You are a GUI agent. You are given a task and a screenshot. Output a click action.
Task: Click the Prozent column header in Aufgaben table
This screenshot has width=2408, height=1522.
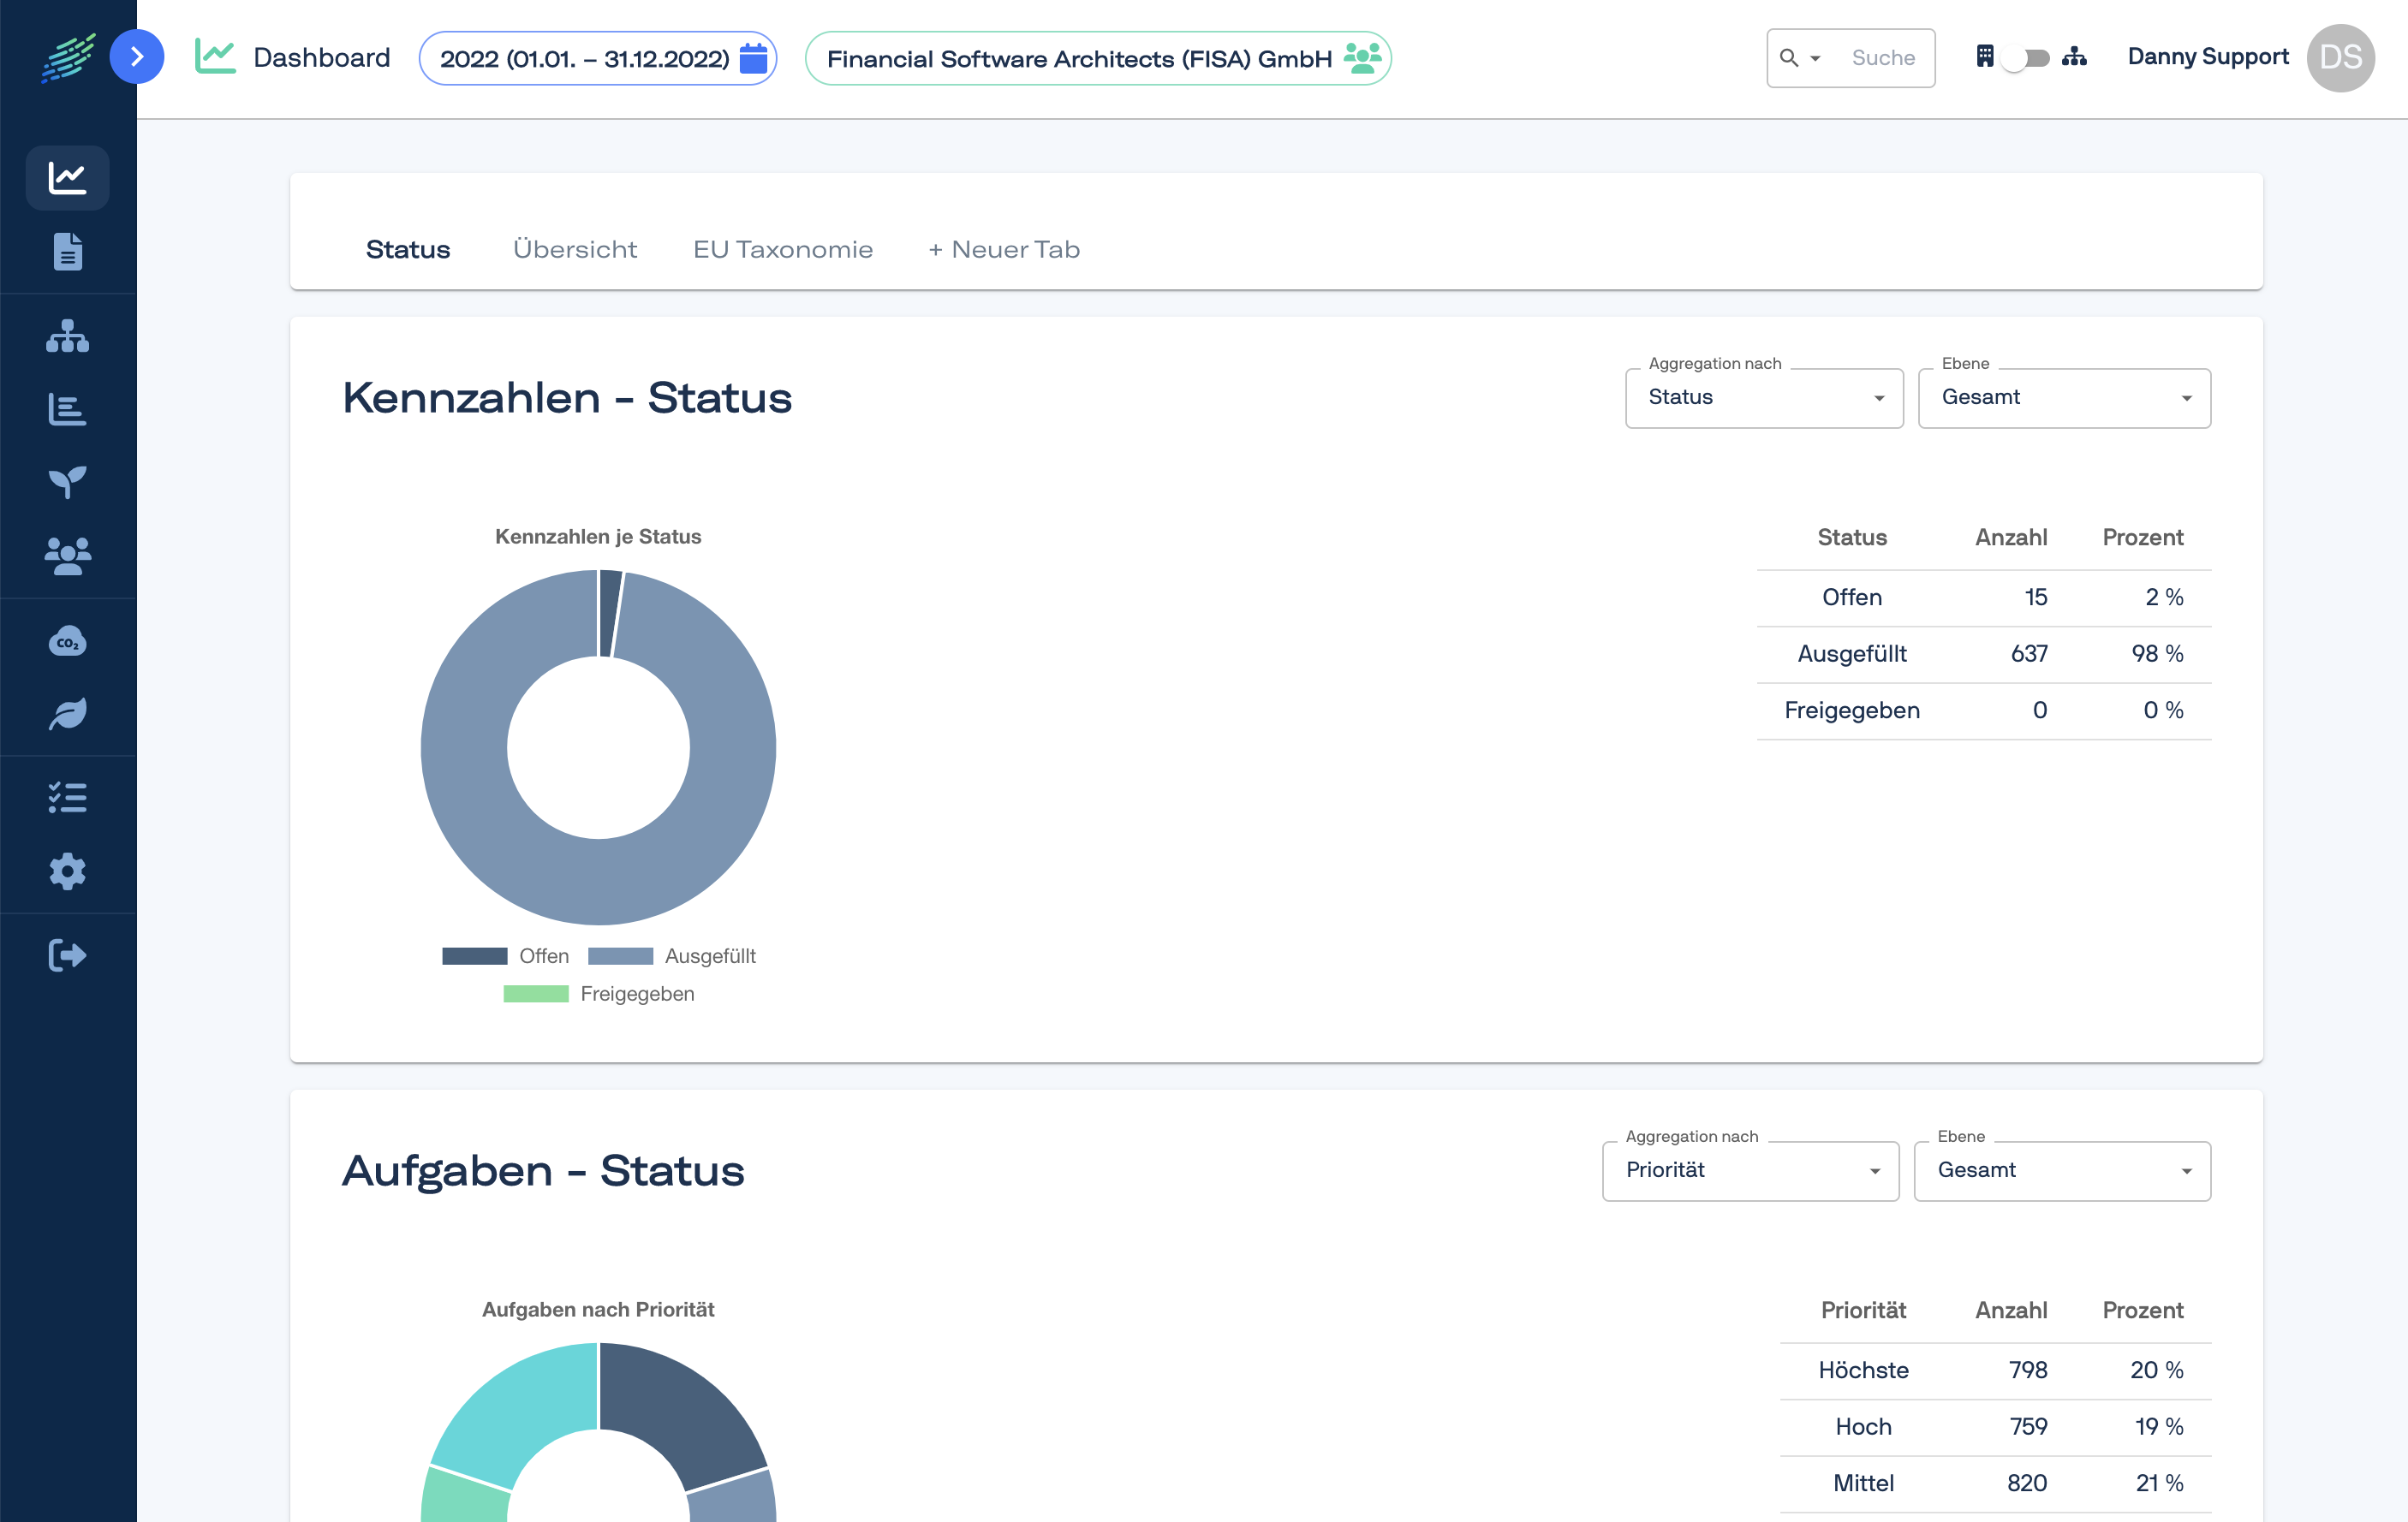point(2143,1311)
